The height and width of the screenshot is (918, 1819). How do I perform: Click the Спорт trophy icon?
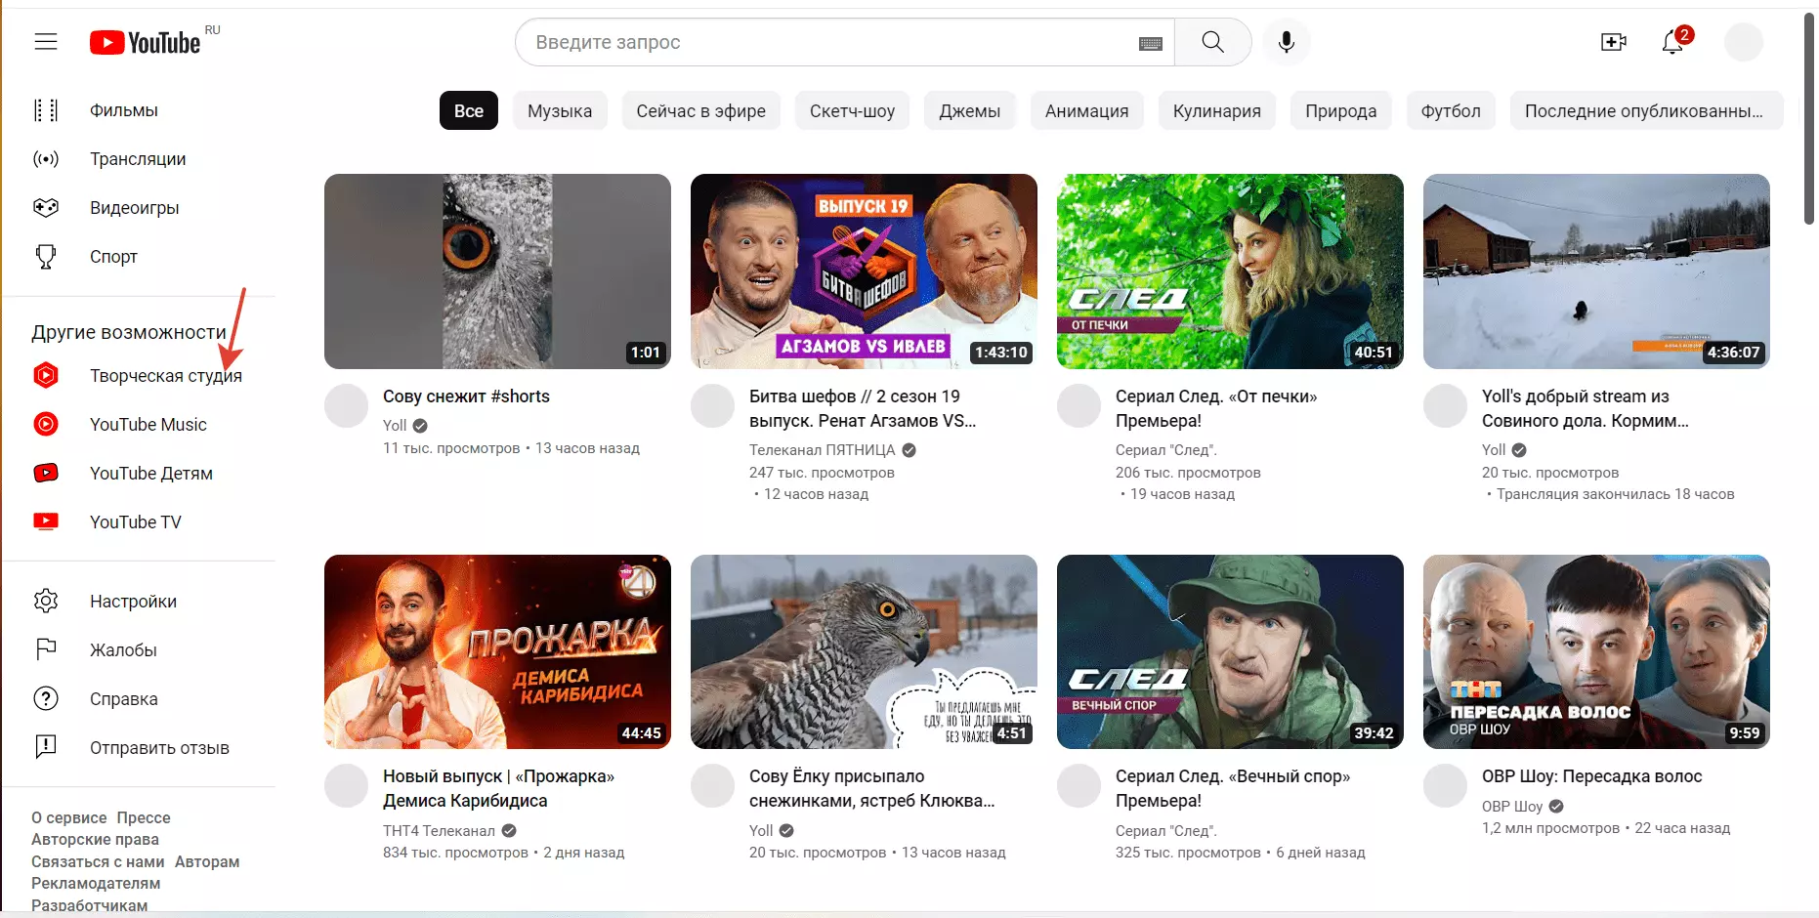46,257
